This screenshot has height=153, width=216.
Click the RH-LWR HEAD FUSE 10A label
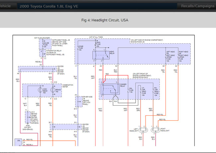(156, 91)
